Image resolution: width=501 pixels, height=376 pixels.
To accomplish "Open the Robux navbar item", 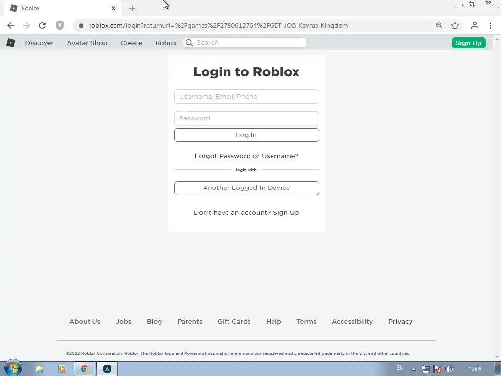I will (x=165, y=43).
